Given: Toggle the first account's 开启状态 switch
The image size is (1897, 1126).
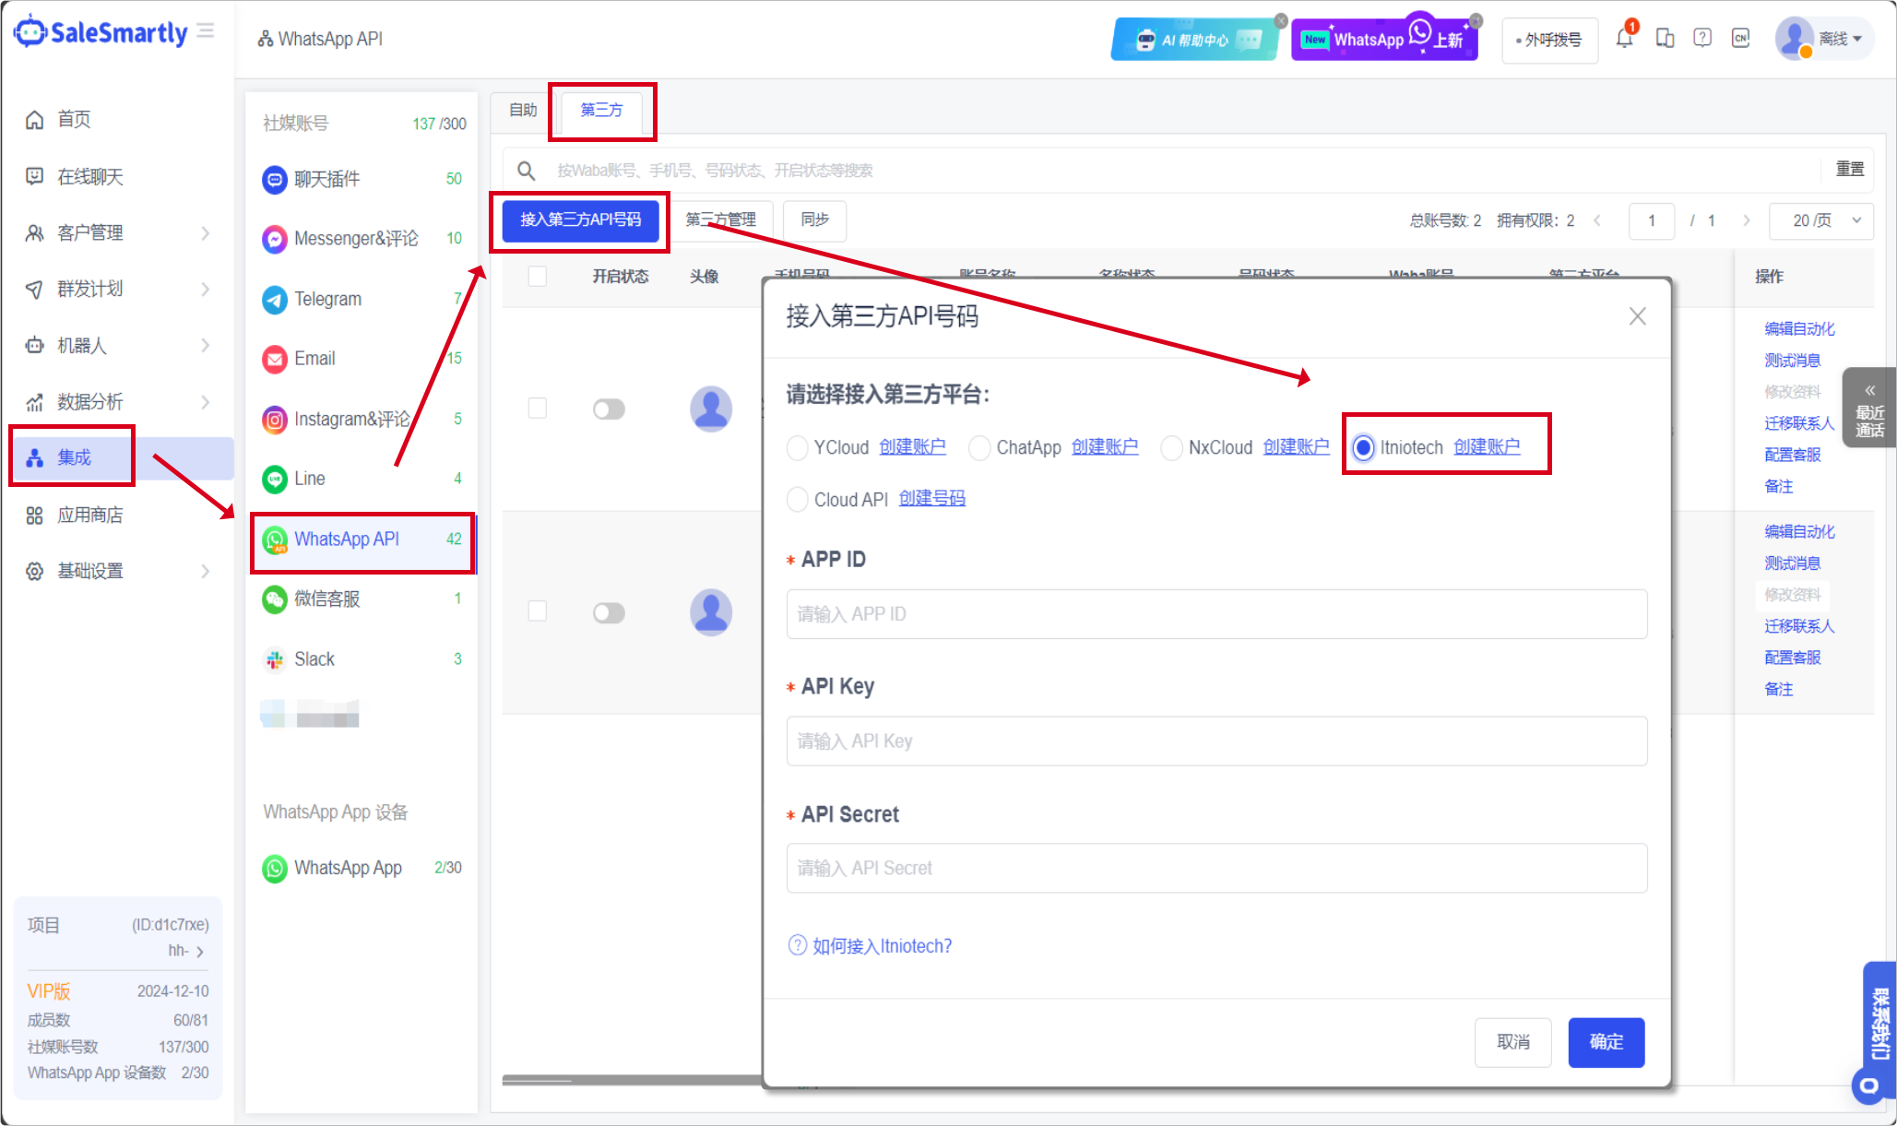Looking at the screenshot, I should tap(609, 409).
